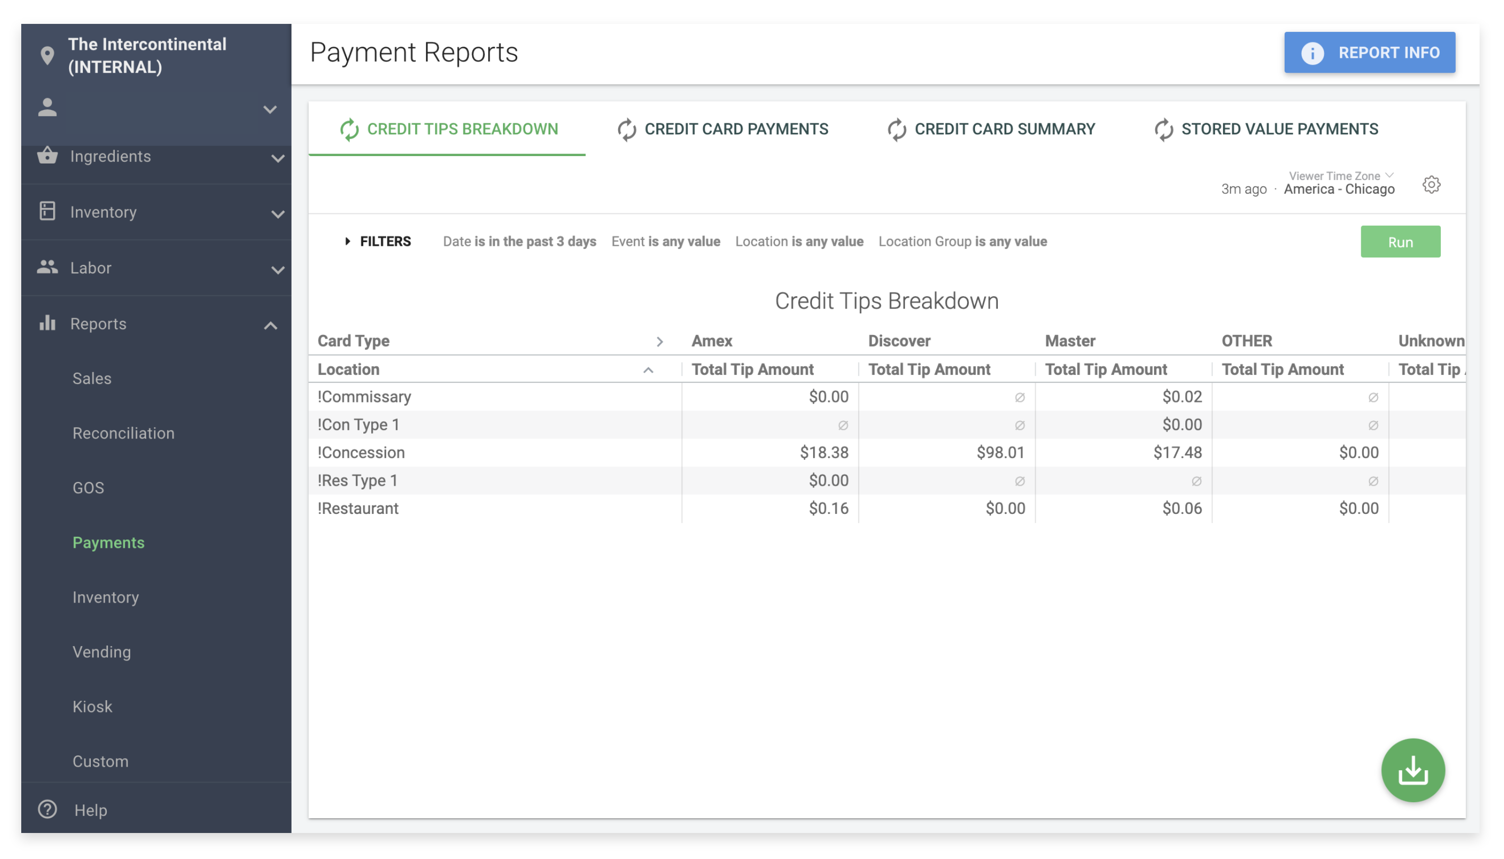Click the location pin icon

tap(47, 55)
